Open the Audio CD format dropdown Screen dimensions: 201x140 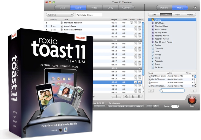pyautogui.click(x=60, y=15)
